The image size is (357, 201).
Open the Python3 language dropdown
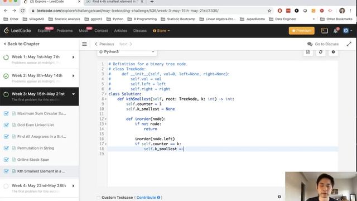pyautogui.click(x=127, y=52)
